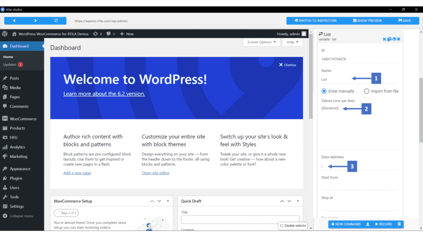Start recording with the RECORD button
The width and height of the screenshot is (423, 237).
click(384, 224)
